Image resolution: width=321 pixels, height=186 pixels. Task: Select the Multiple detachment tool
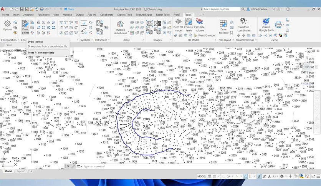coord(121,27)
